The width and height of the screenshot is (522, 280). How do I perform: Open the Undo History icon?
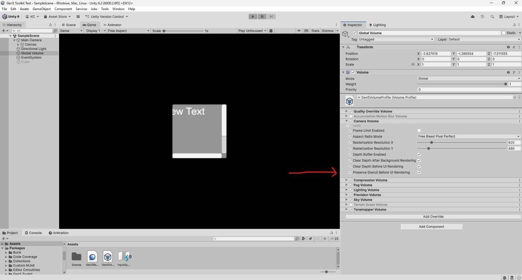click(x=482, y=17)
